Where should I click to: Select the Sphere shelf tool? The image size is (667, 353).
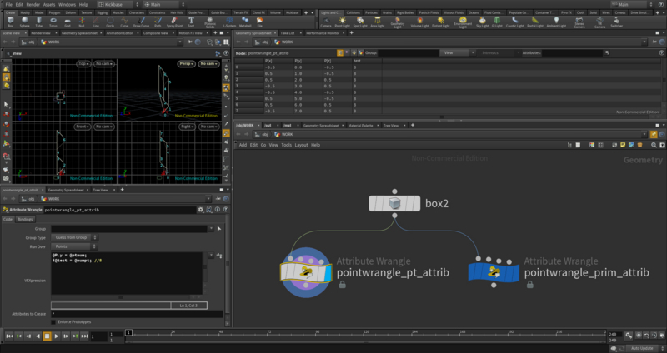25,22
